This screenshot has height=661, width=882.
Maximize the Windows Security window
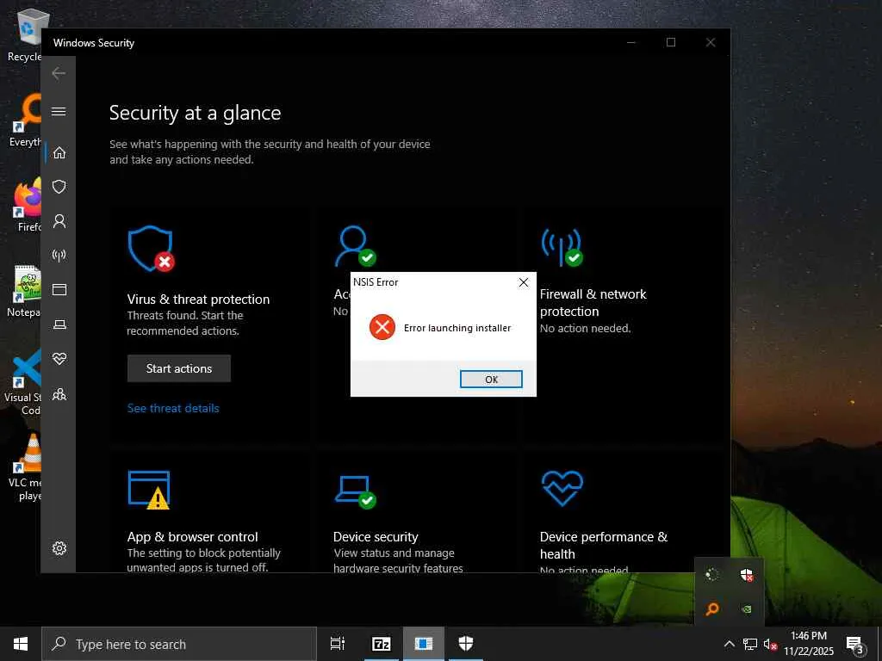click(x=670, y=42)
